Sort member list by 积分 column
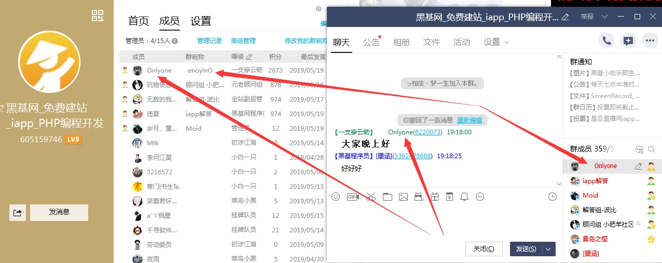The height and width of the screenshot is (263, 662). coord(275,57)
